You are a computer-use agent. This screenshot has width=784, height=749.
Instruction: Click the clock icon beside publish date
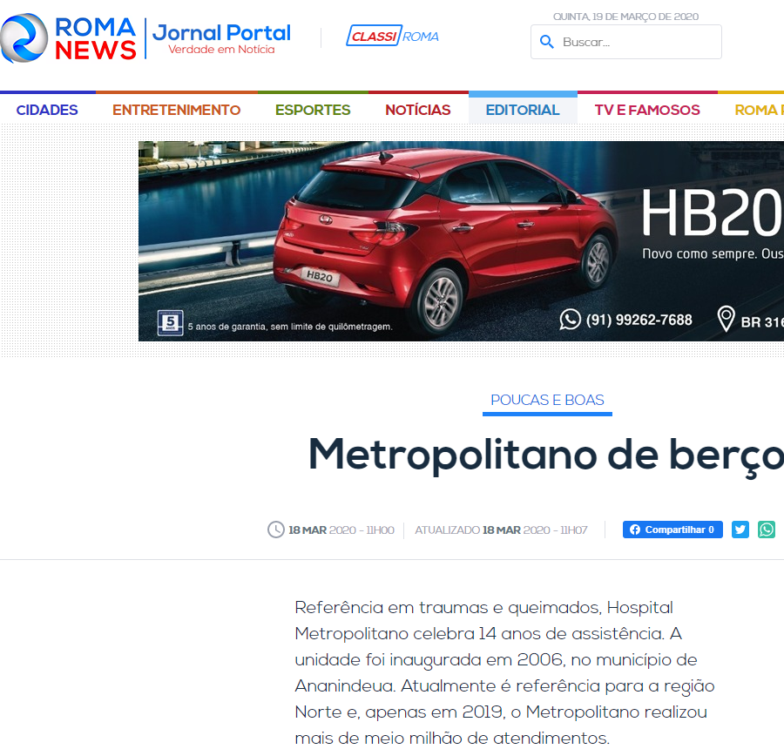(276, 530)
